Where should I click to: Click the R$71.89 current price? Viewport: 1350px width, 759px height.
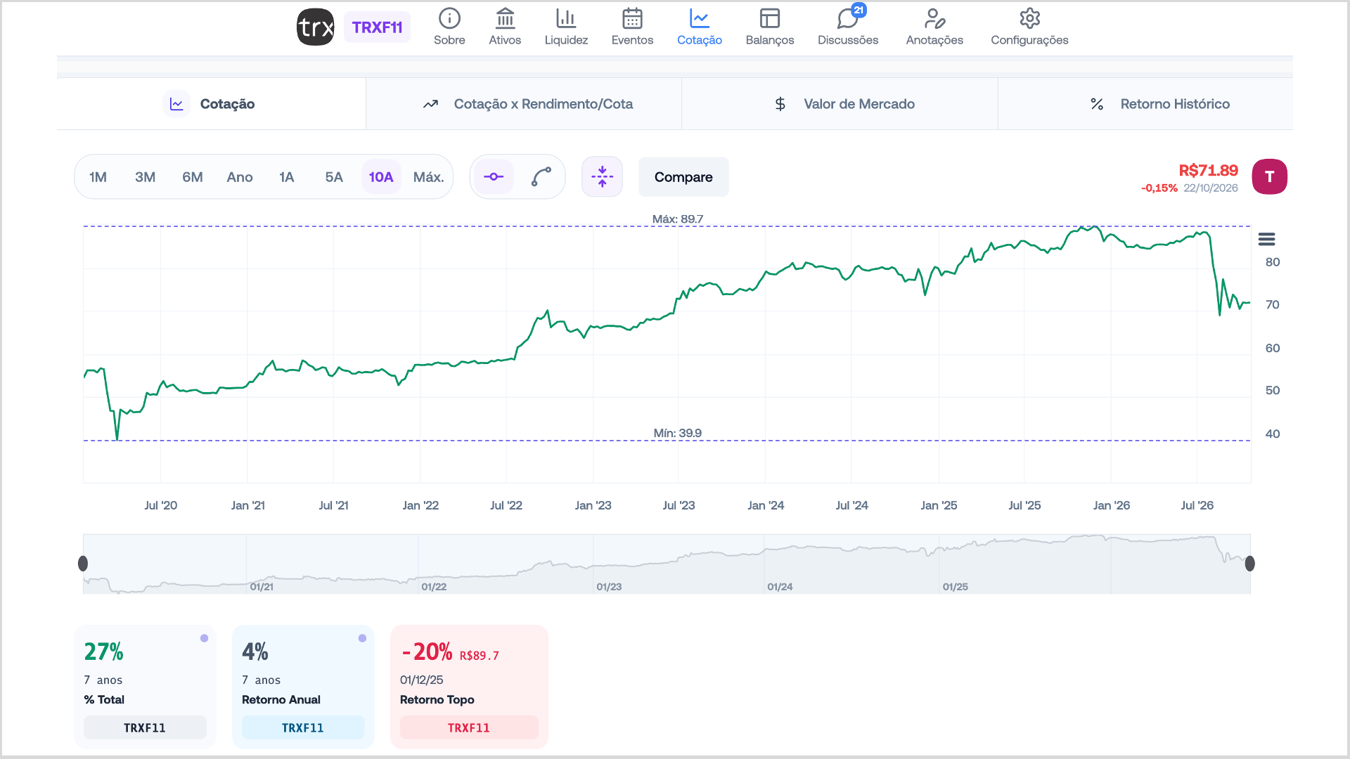tap(1208, 170)
